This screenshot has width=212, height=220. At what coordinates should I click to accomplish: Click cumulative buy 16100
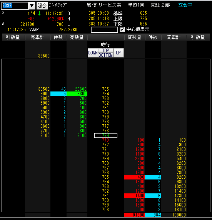pos(180,210)
